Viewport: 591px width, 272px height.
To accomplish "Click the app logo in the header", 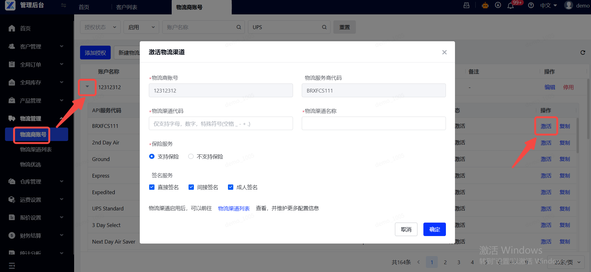I will click(x=10, y=5).
